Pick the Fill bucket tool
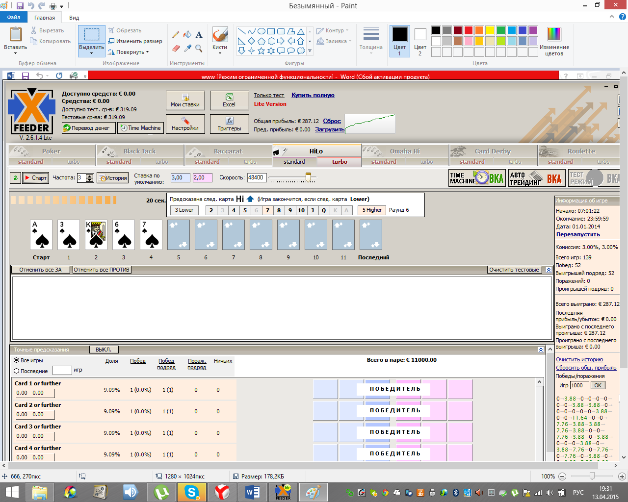This screenshot has height=502, width=628. pyautogui.click(x=187, y=35)
